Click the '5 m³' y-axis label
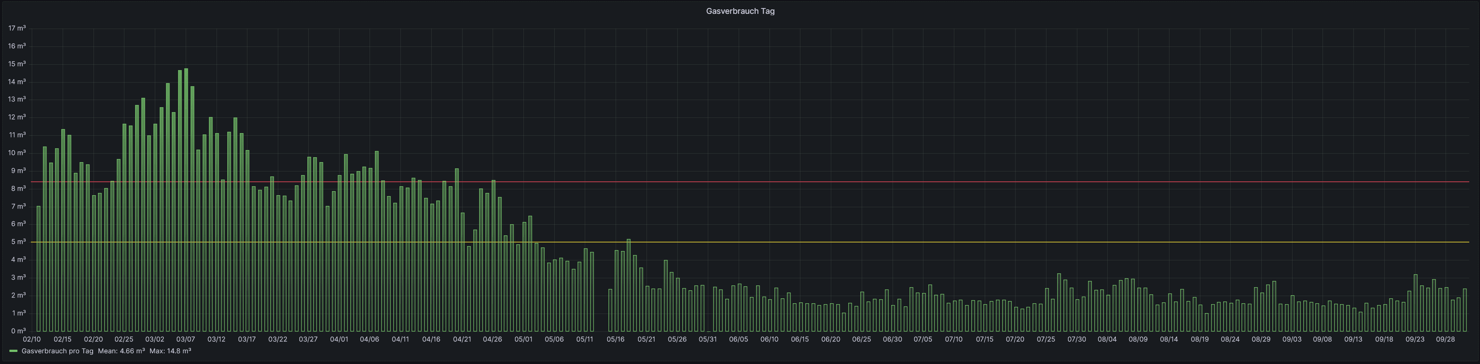 [19, 241]
